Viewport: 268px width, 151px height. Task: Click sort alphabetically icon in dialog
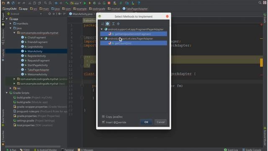coord(103,23)
